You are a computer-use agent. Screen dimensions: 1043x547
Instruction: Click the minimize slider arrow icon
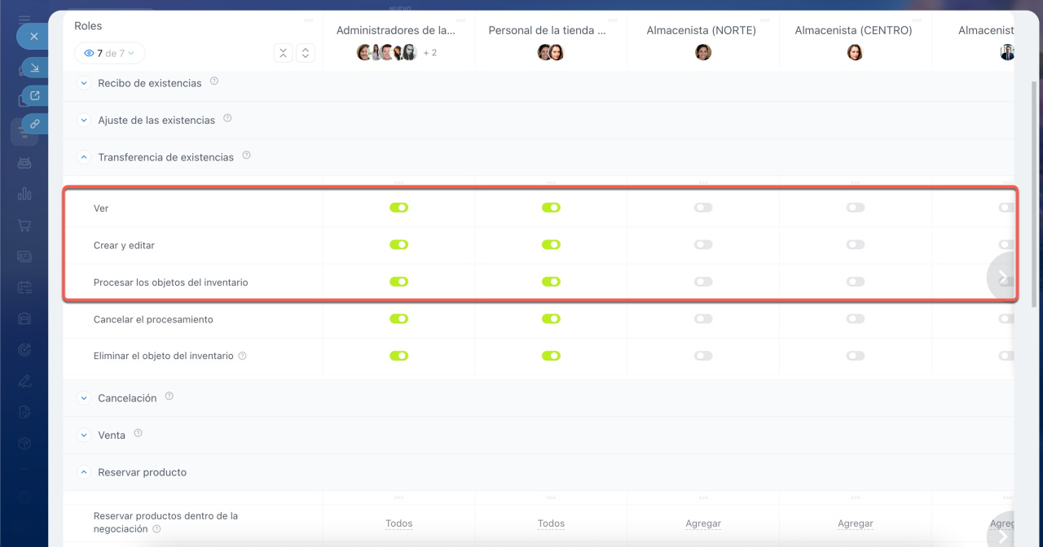click(x=34, y=67)
